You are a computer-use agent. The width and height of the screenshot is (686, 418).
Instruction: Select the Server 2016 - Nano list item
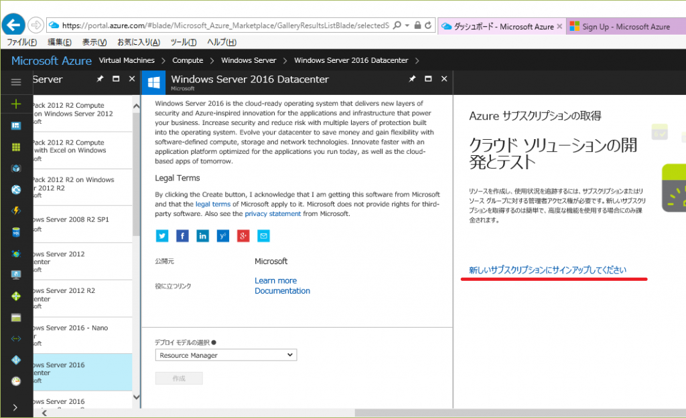(x=82, y=336)
